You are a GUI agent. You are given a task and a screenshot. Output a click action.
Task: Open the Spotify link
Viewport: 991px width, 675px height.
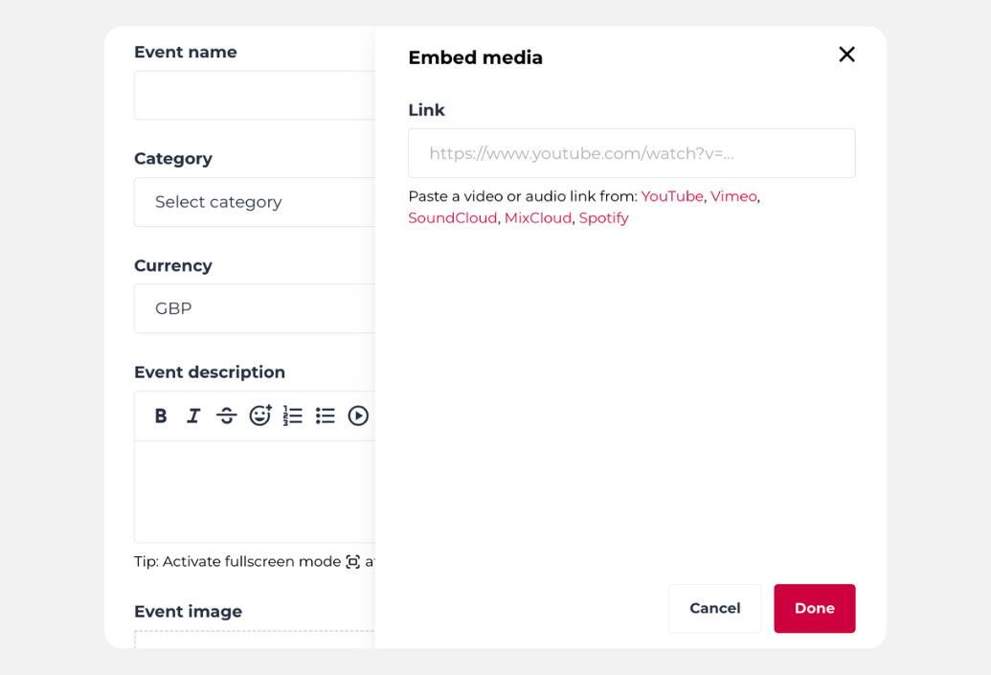click(x=603, y=217)
